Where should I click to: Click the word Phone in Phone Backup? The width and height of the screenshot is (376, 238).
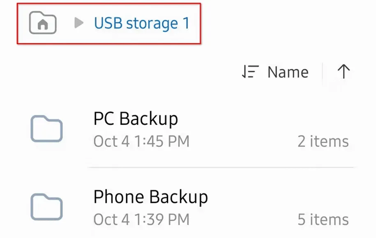(x=118, y=197)
